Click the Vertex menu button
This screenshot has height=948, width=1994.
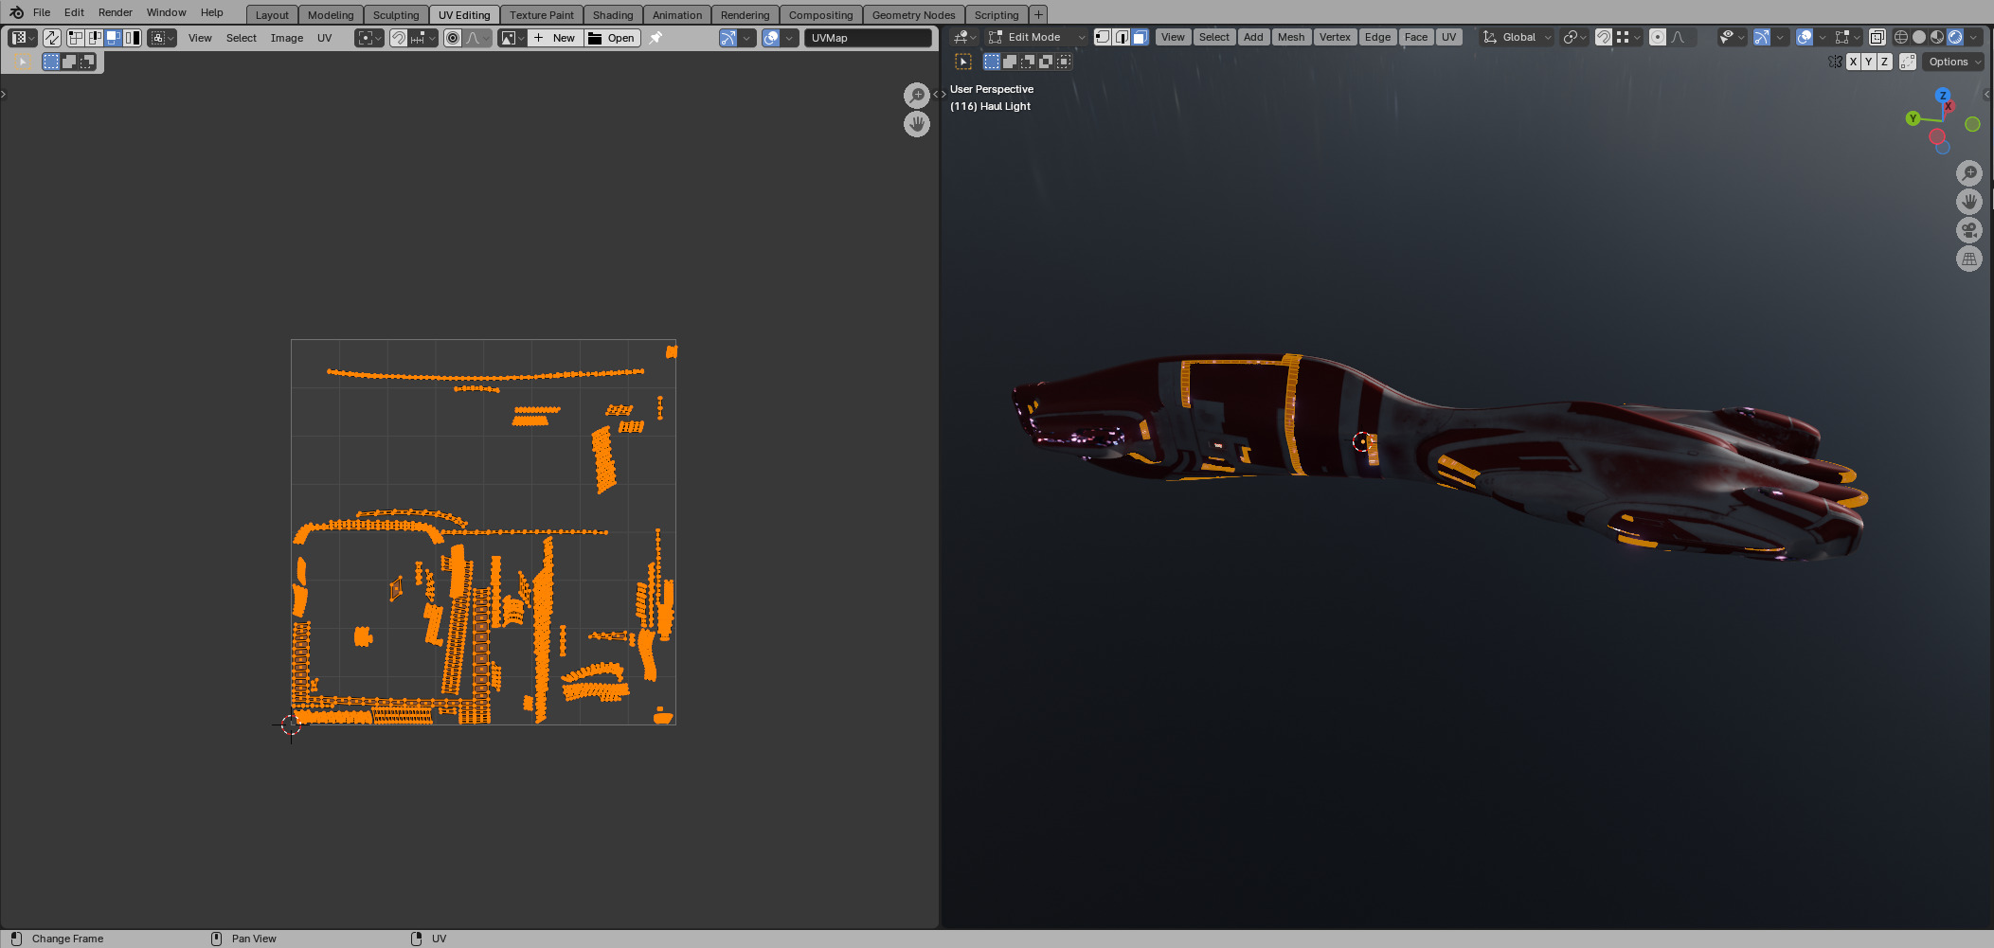tap(1335, 37)
